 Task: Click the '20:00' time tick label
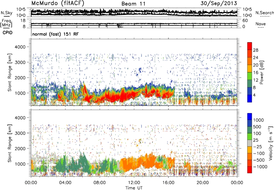pyautogui.click(x=202, y=183)
